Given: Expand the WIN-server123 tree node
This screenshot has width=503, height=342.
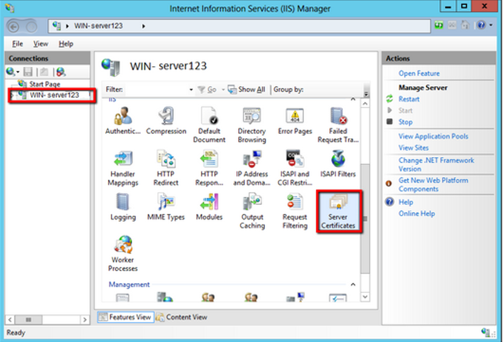Looking at the screenshot, I should click(12, 95).
